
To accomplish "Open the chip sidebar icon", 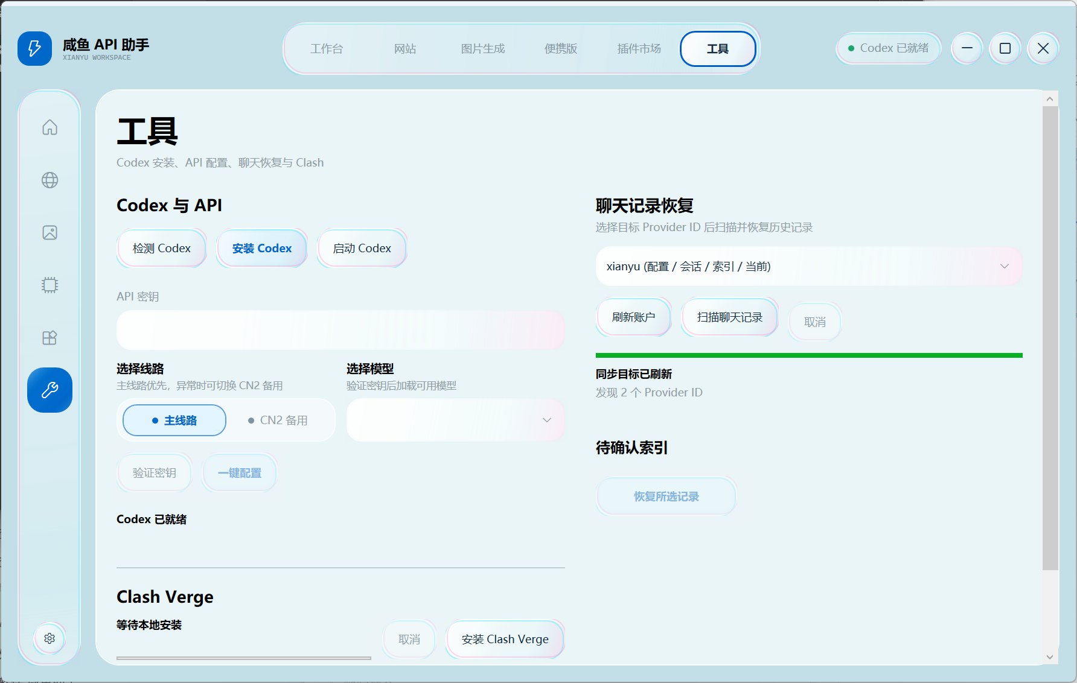I will pyautogui.click(x=50, y=285).
